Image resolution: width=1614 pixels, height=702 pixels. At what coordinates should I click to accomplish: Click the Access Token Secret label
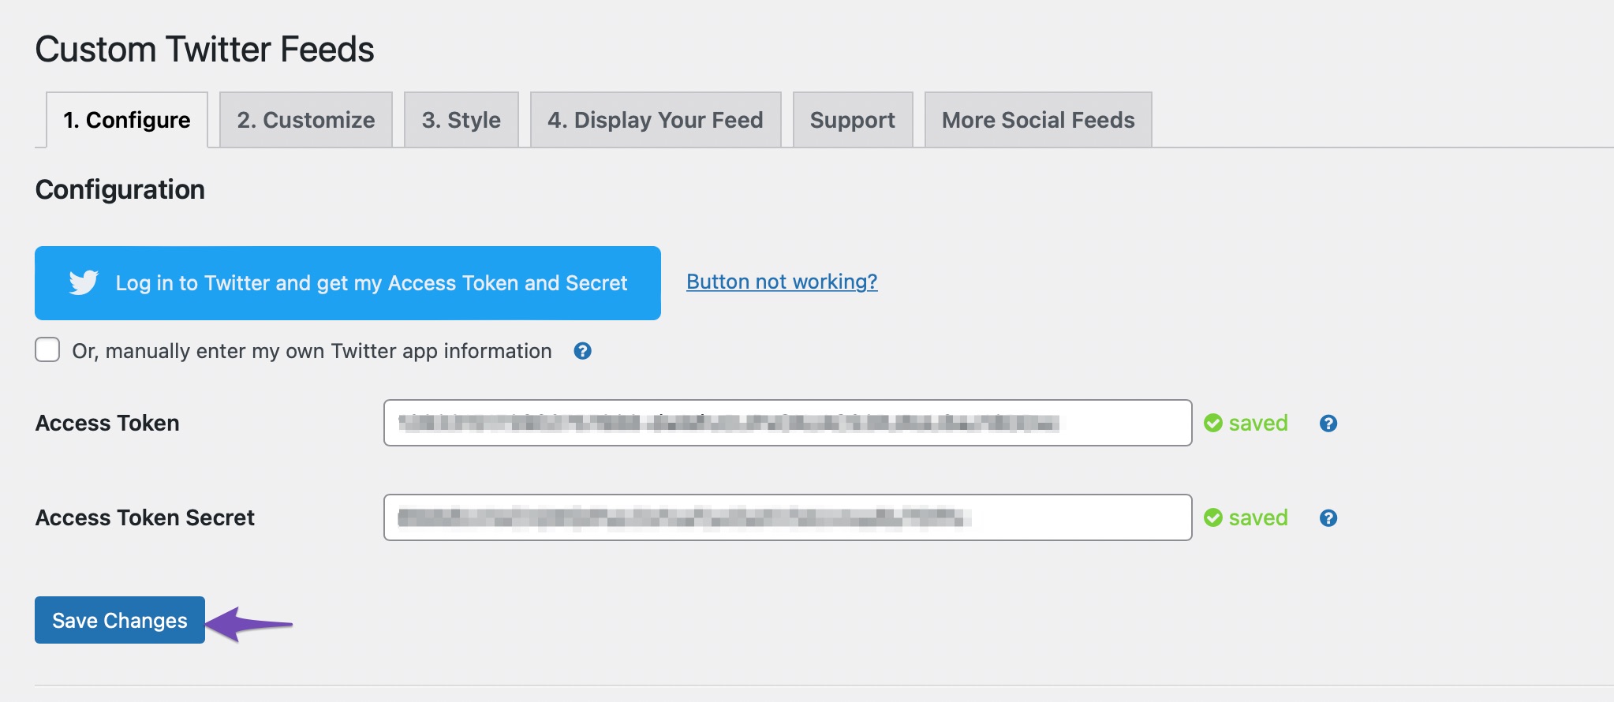[145, 517]
